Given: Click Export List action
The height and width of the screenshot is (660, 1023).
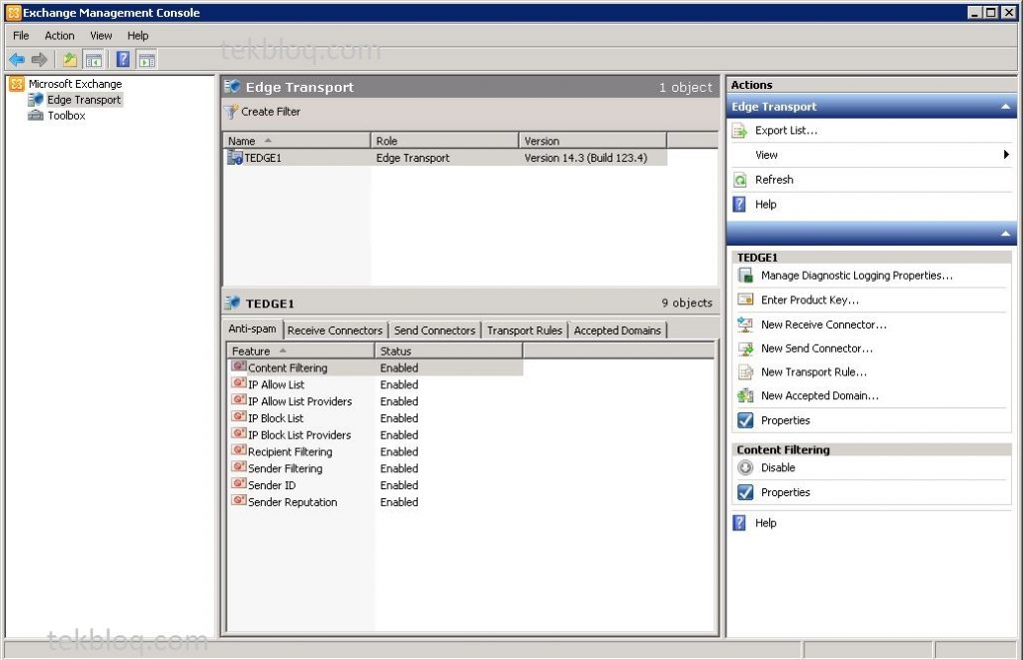Looking at the screenshot, I should point(786,131).
